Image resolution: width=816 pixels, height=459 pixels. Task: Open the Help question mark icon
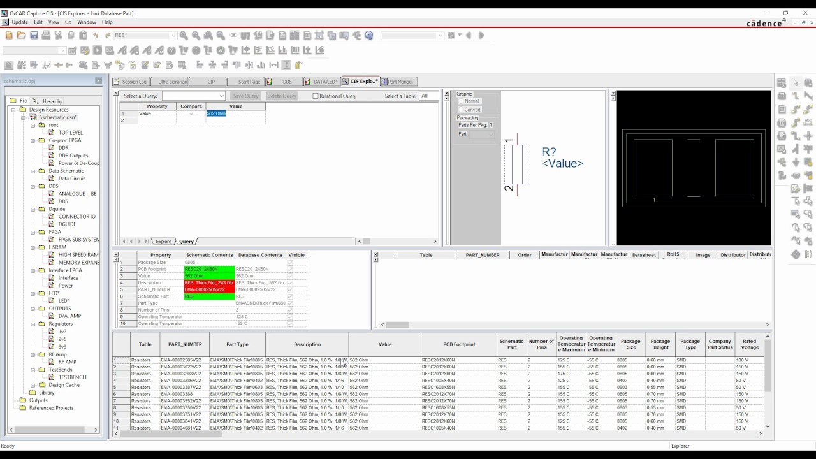coord(368,36)
